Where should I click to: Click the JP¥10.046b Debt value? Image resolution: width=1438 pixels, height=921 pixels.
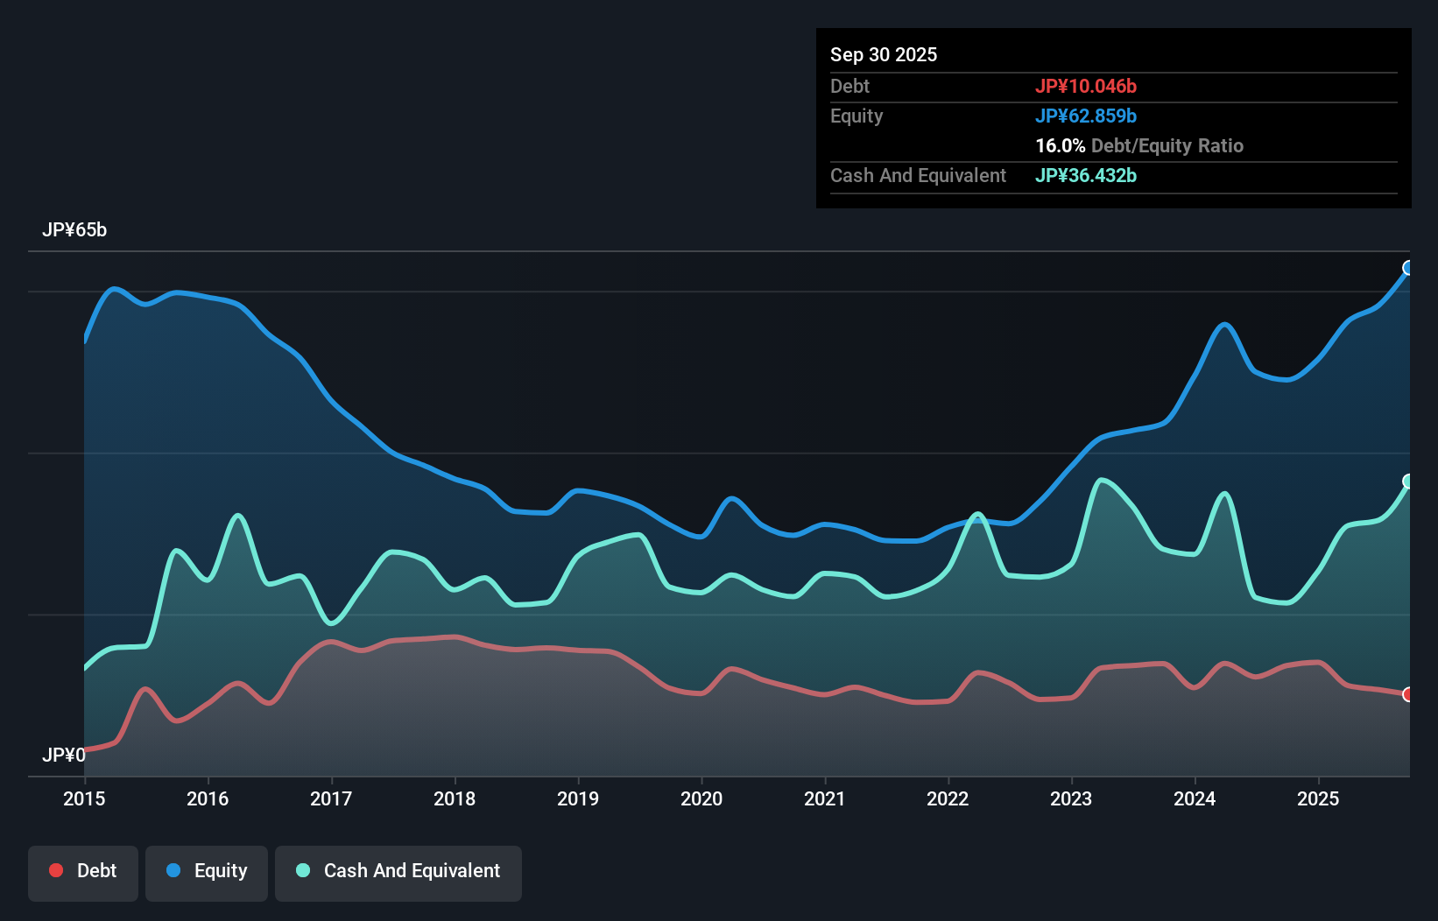(x=1087, y=87)
